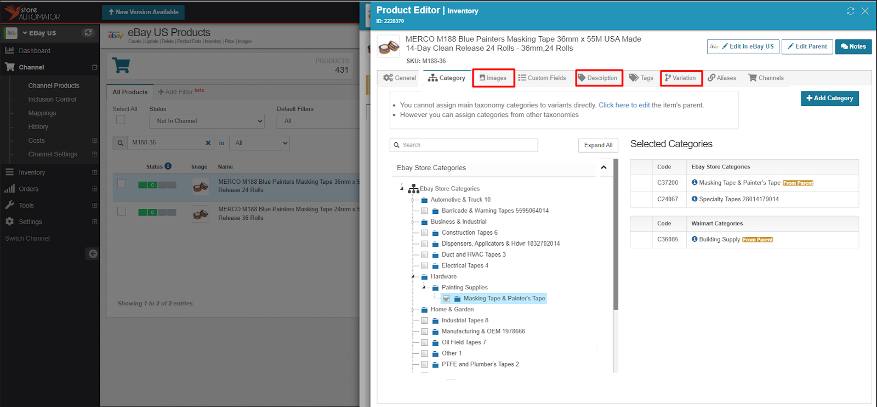This screenshot has height=407, width=877.
Task: Collapse the sidebar with the back arrow icon
Action: (x=93, y=253)
